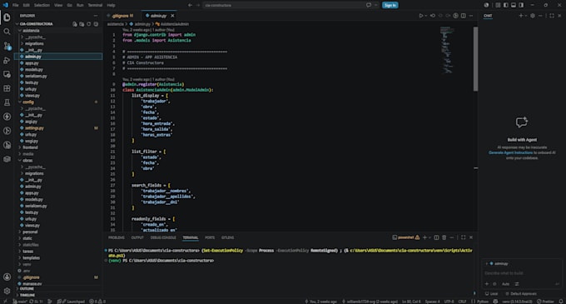Click the editor vertical scrollbar thumb
This screenshot has width=566, height=304.
click(x=475, y=59)
